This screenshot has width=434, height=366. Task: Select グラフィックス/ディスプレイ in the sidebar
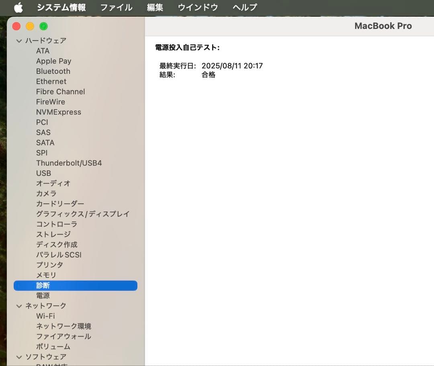(x=83, y=214)
